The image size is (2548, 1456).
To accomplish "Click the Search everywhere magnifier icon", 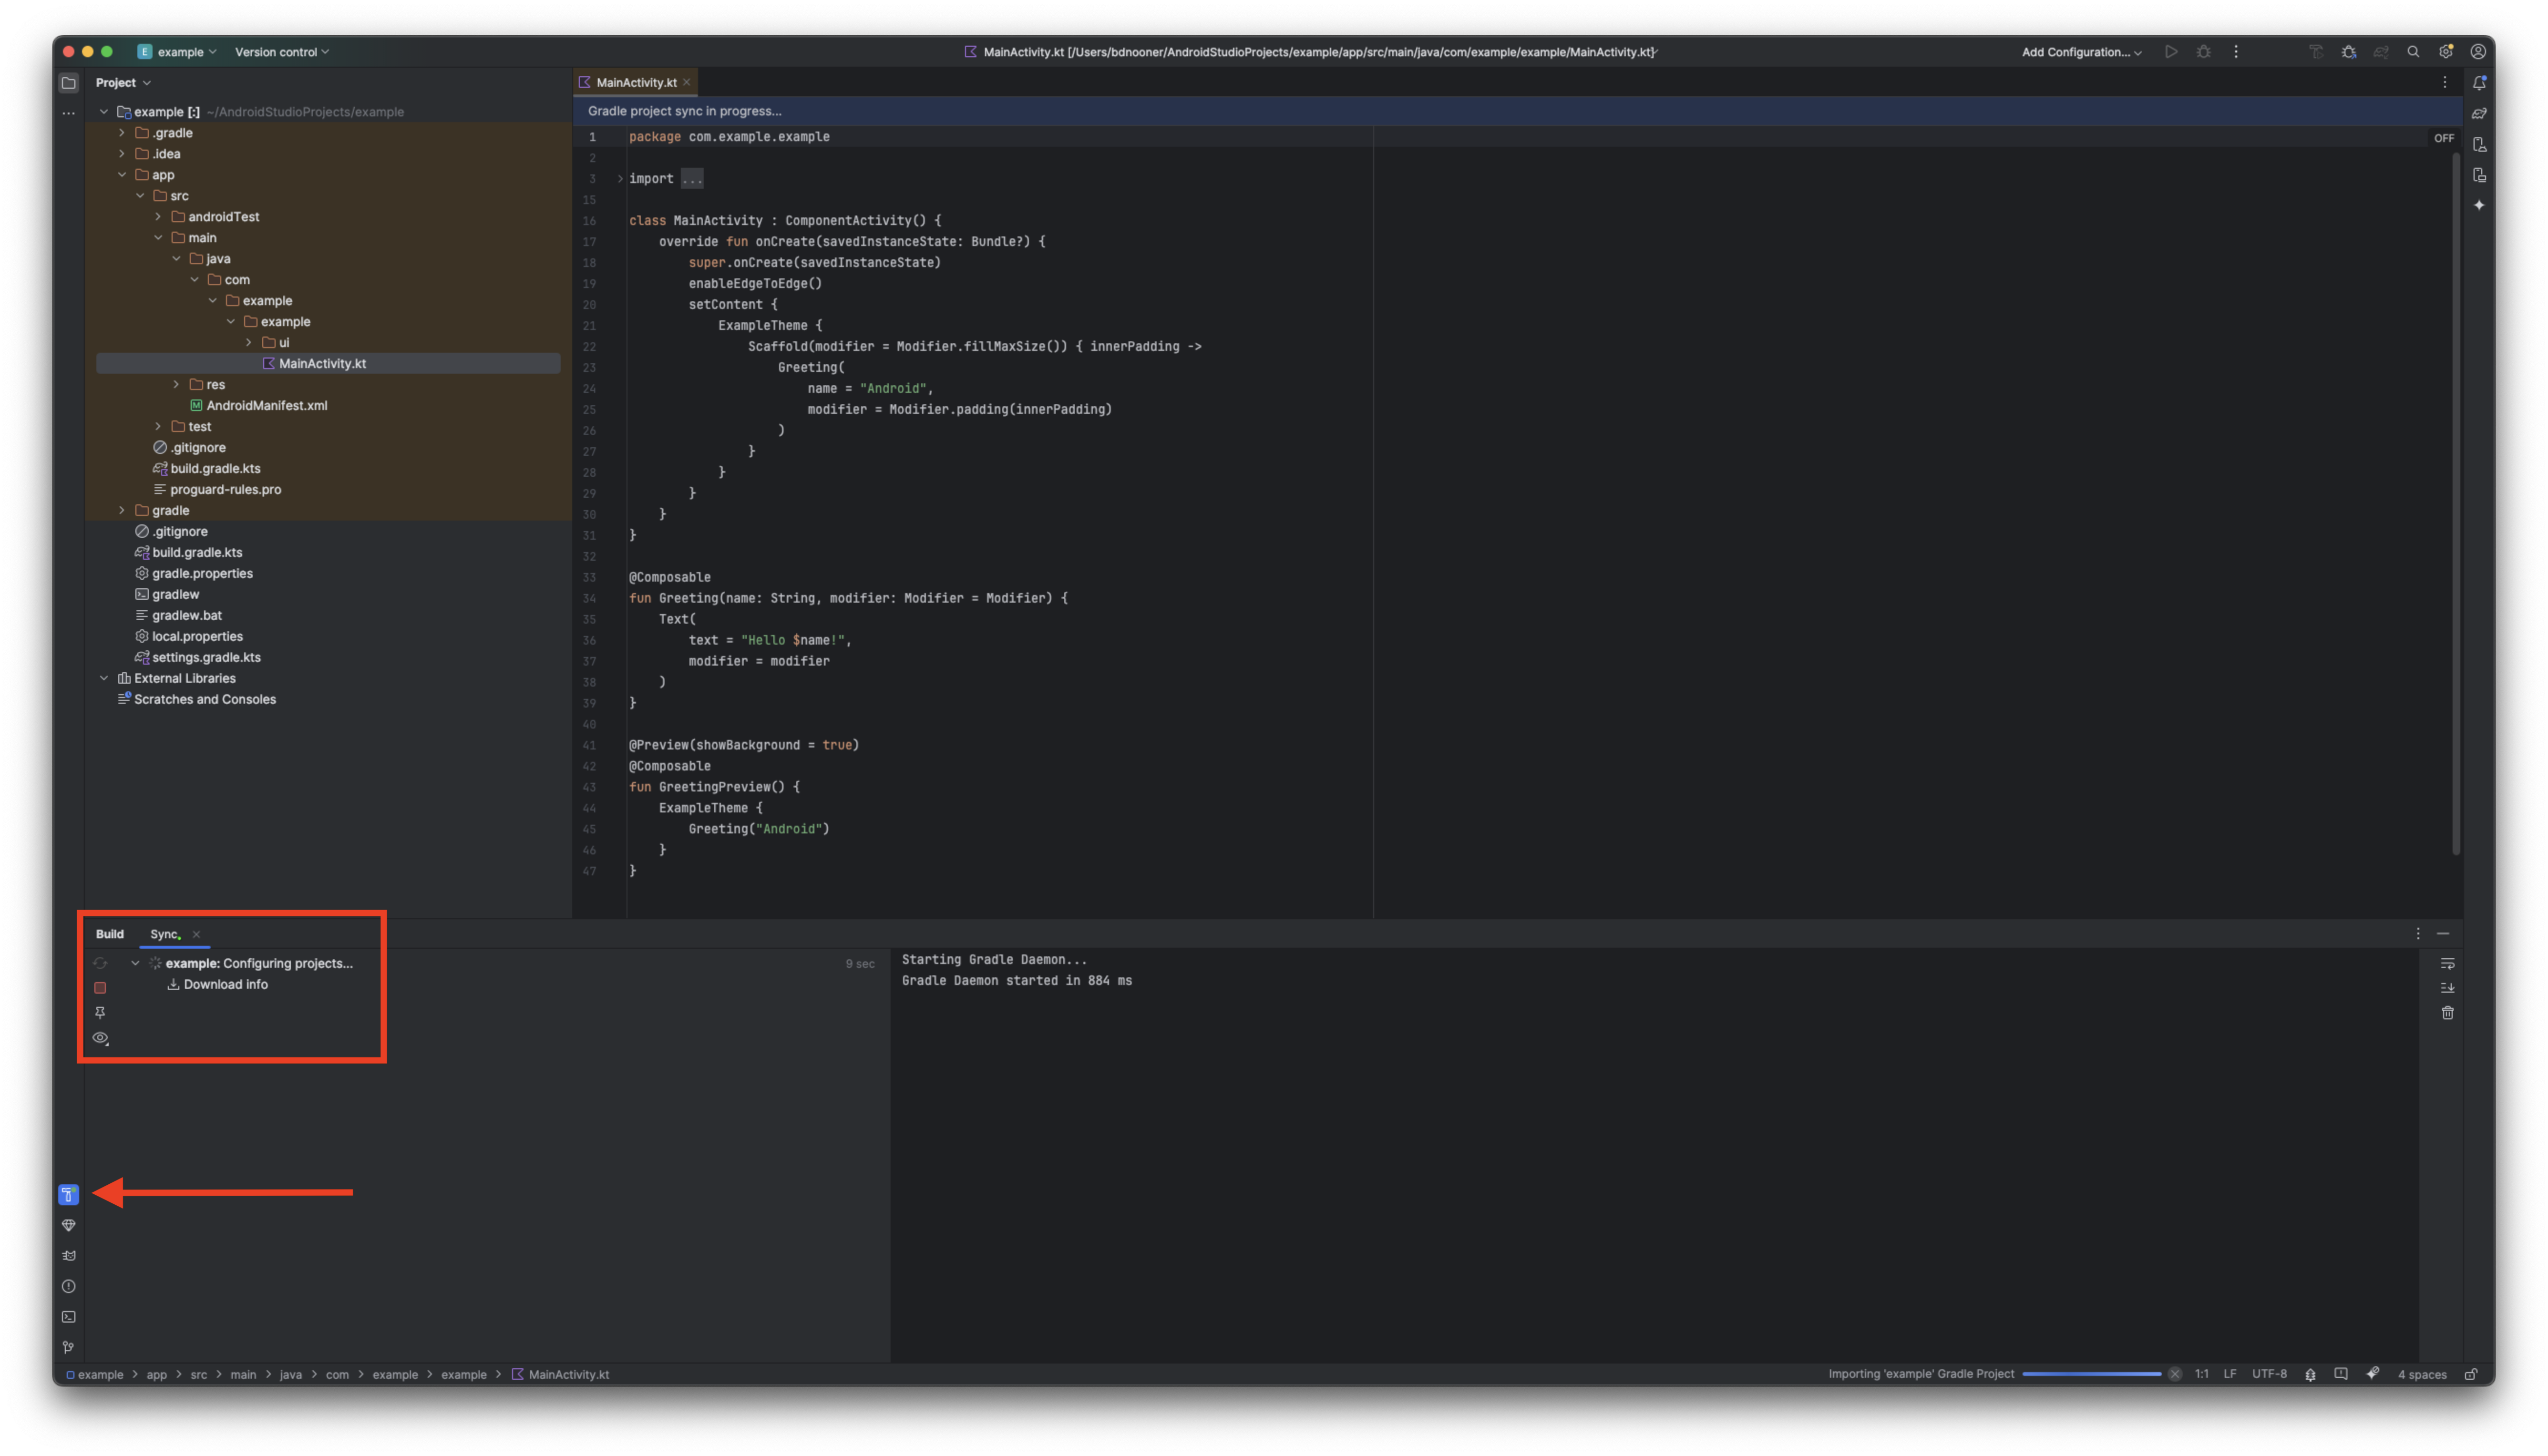I will point(2414,52).
